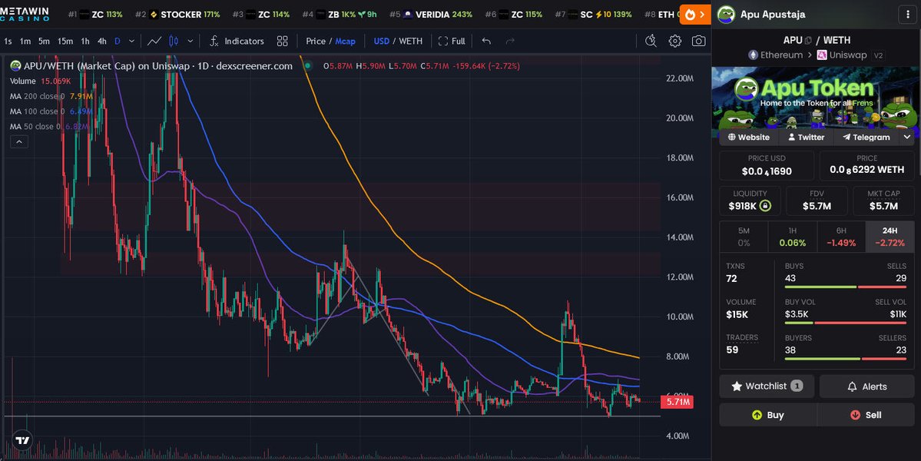The image size is (921, 461).
Task: Click the Uniswap exchange name link
Action: coord(847,55)
